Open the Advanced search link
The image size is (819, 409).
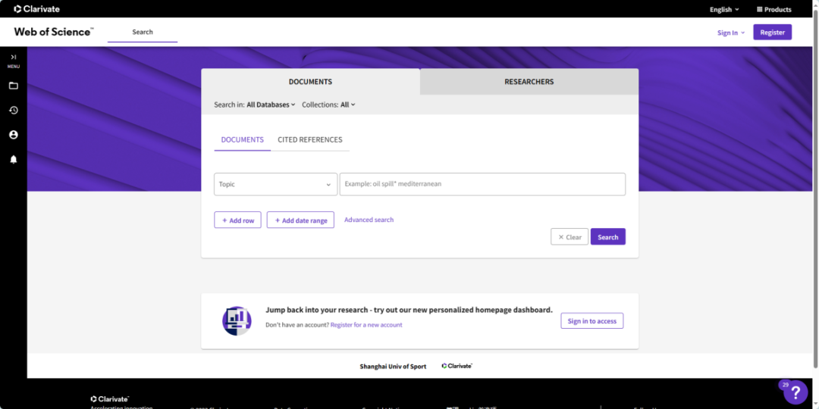coord(369,220)
